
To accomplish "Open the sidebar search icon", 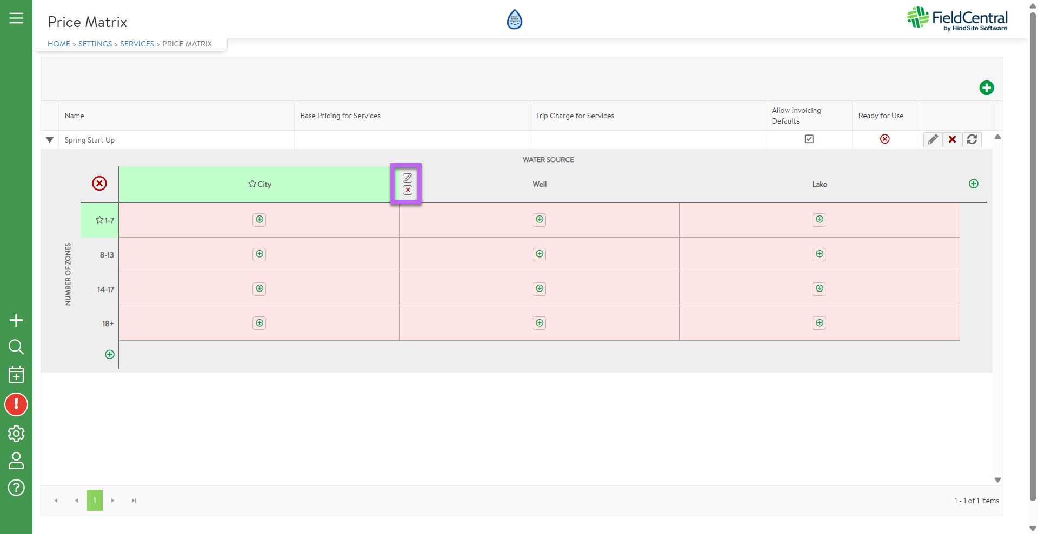I will point(16,347).
